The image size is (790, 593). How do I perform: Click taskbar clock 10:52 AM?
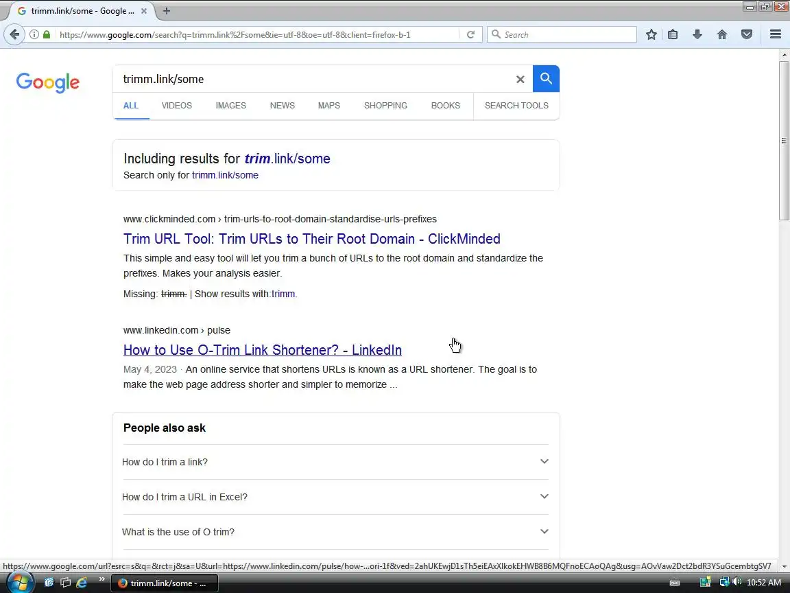tap(764, 583)
